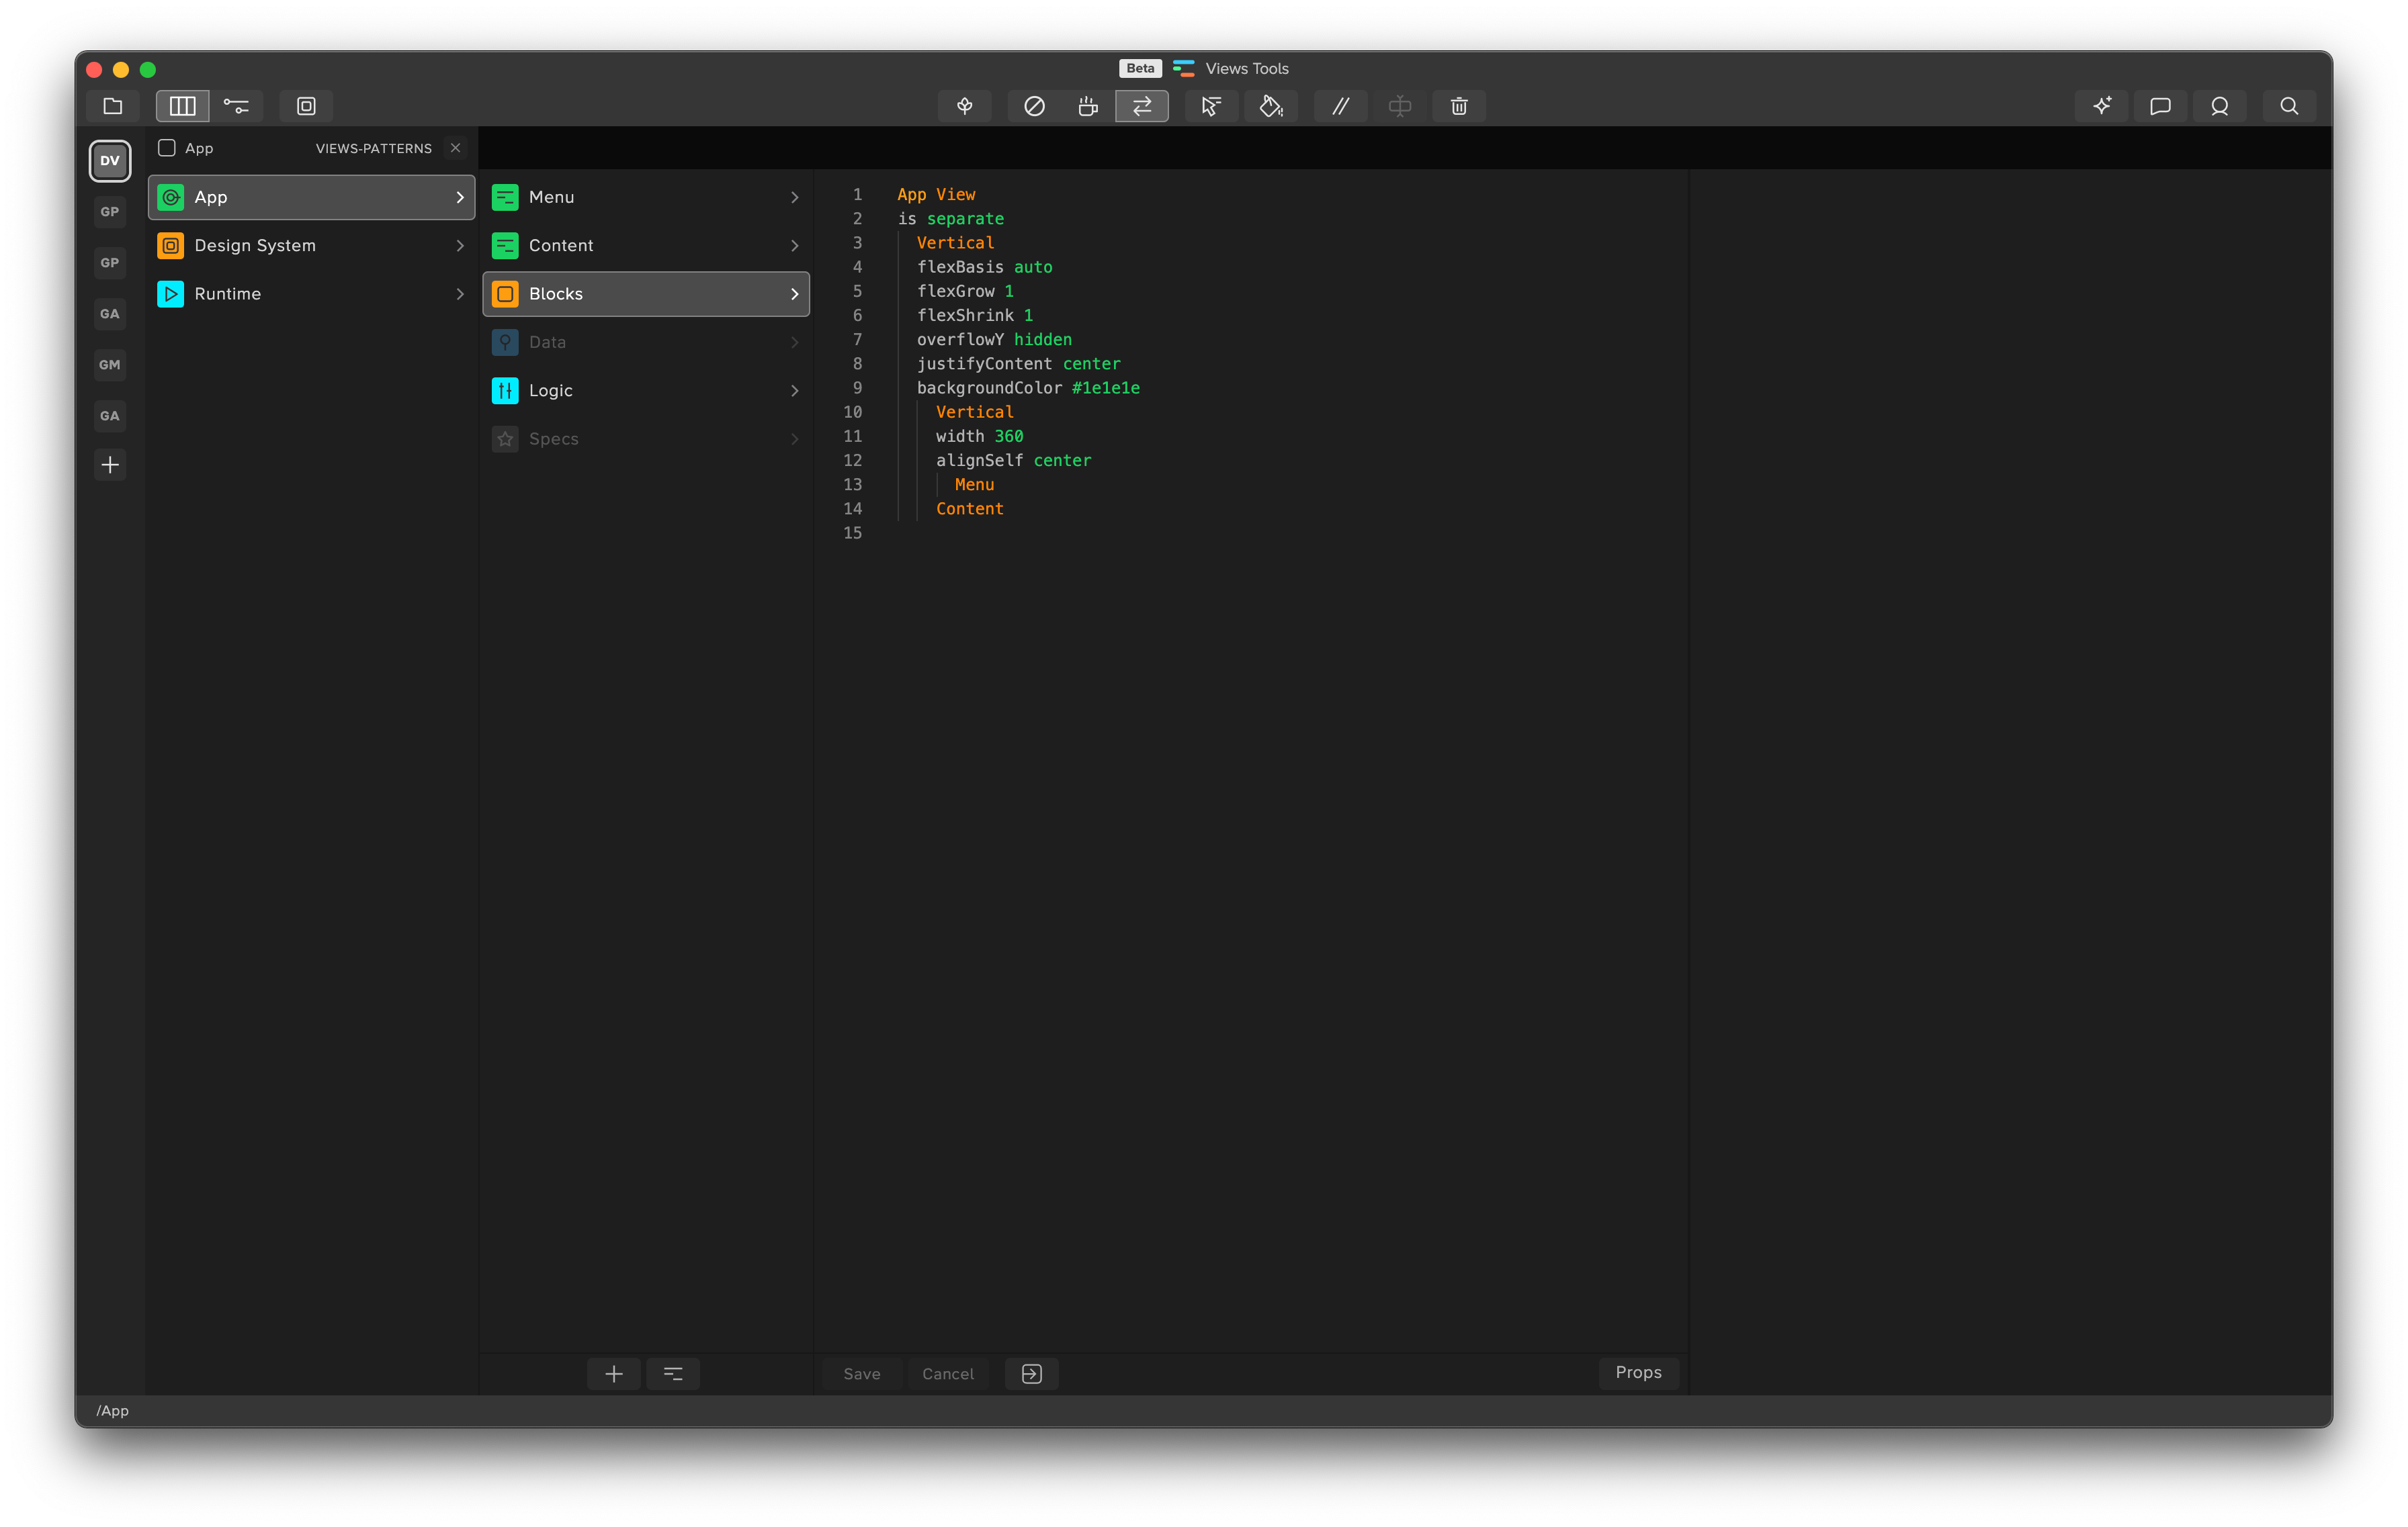Click the folder icon in toolbar
The height and width of the screenshot is (1527, 2408).
click(x=113, y=106)
